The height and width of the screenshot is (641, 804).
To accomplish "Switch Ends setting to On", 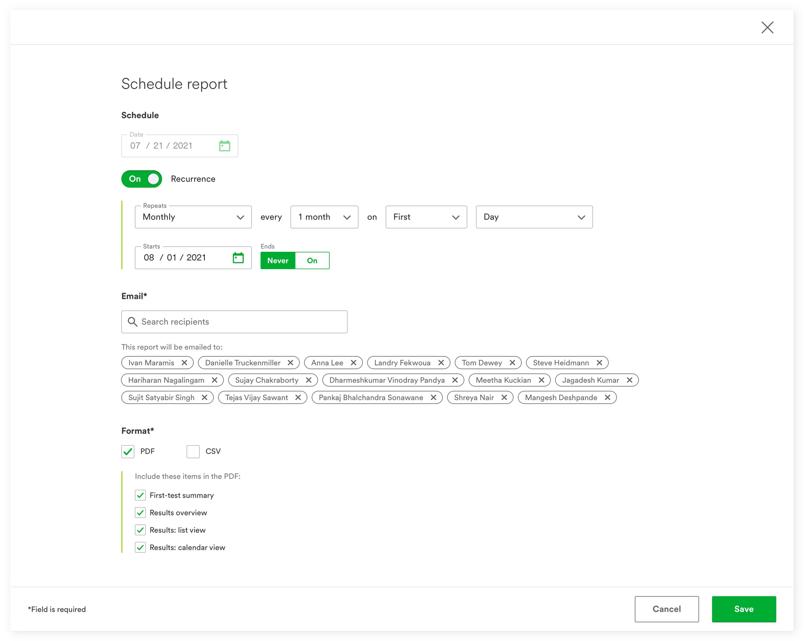I will (312, 261).
